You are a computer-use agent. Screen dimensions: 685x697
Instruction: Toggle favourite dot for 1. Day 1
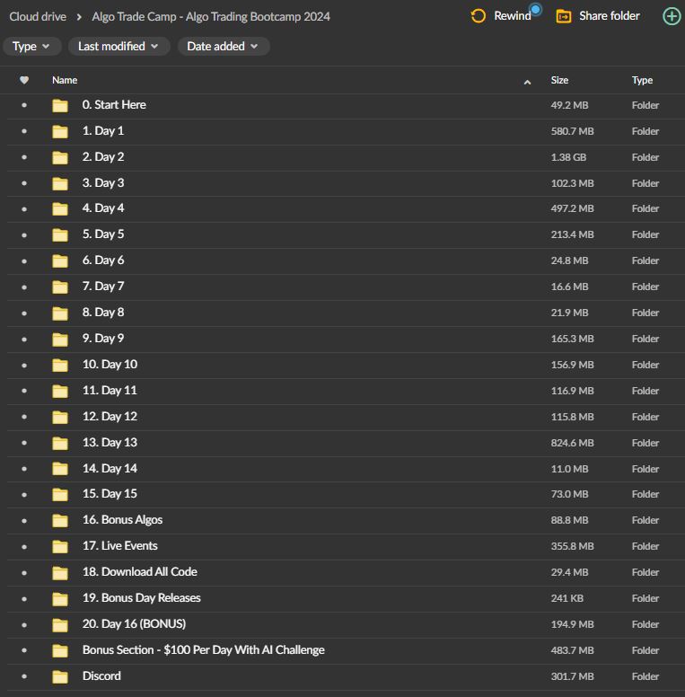(24, 131)
